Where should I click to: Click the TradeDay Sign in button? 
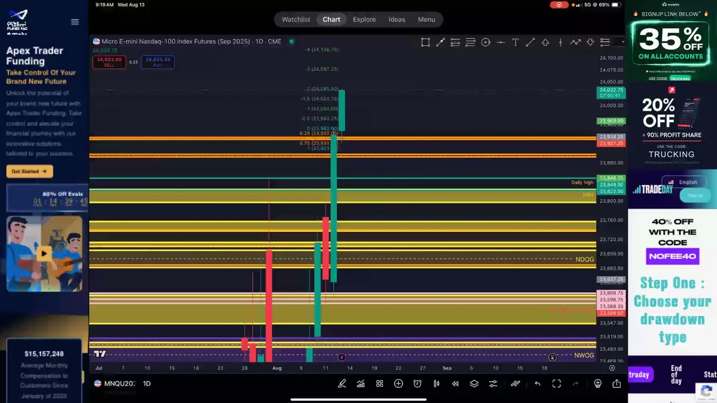(695, 195)
